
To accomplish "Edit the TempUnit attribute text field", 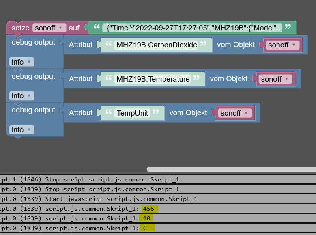I will tap(132, 113).
